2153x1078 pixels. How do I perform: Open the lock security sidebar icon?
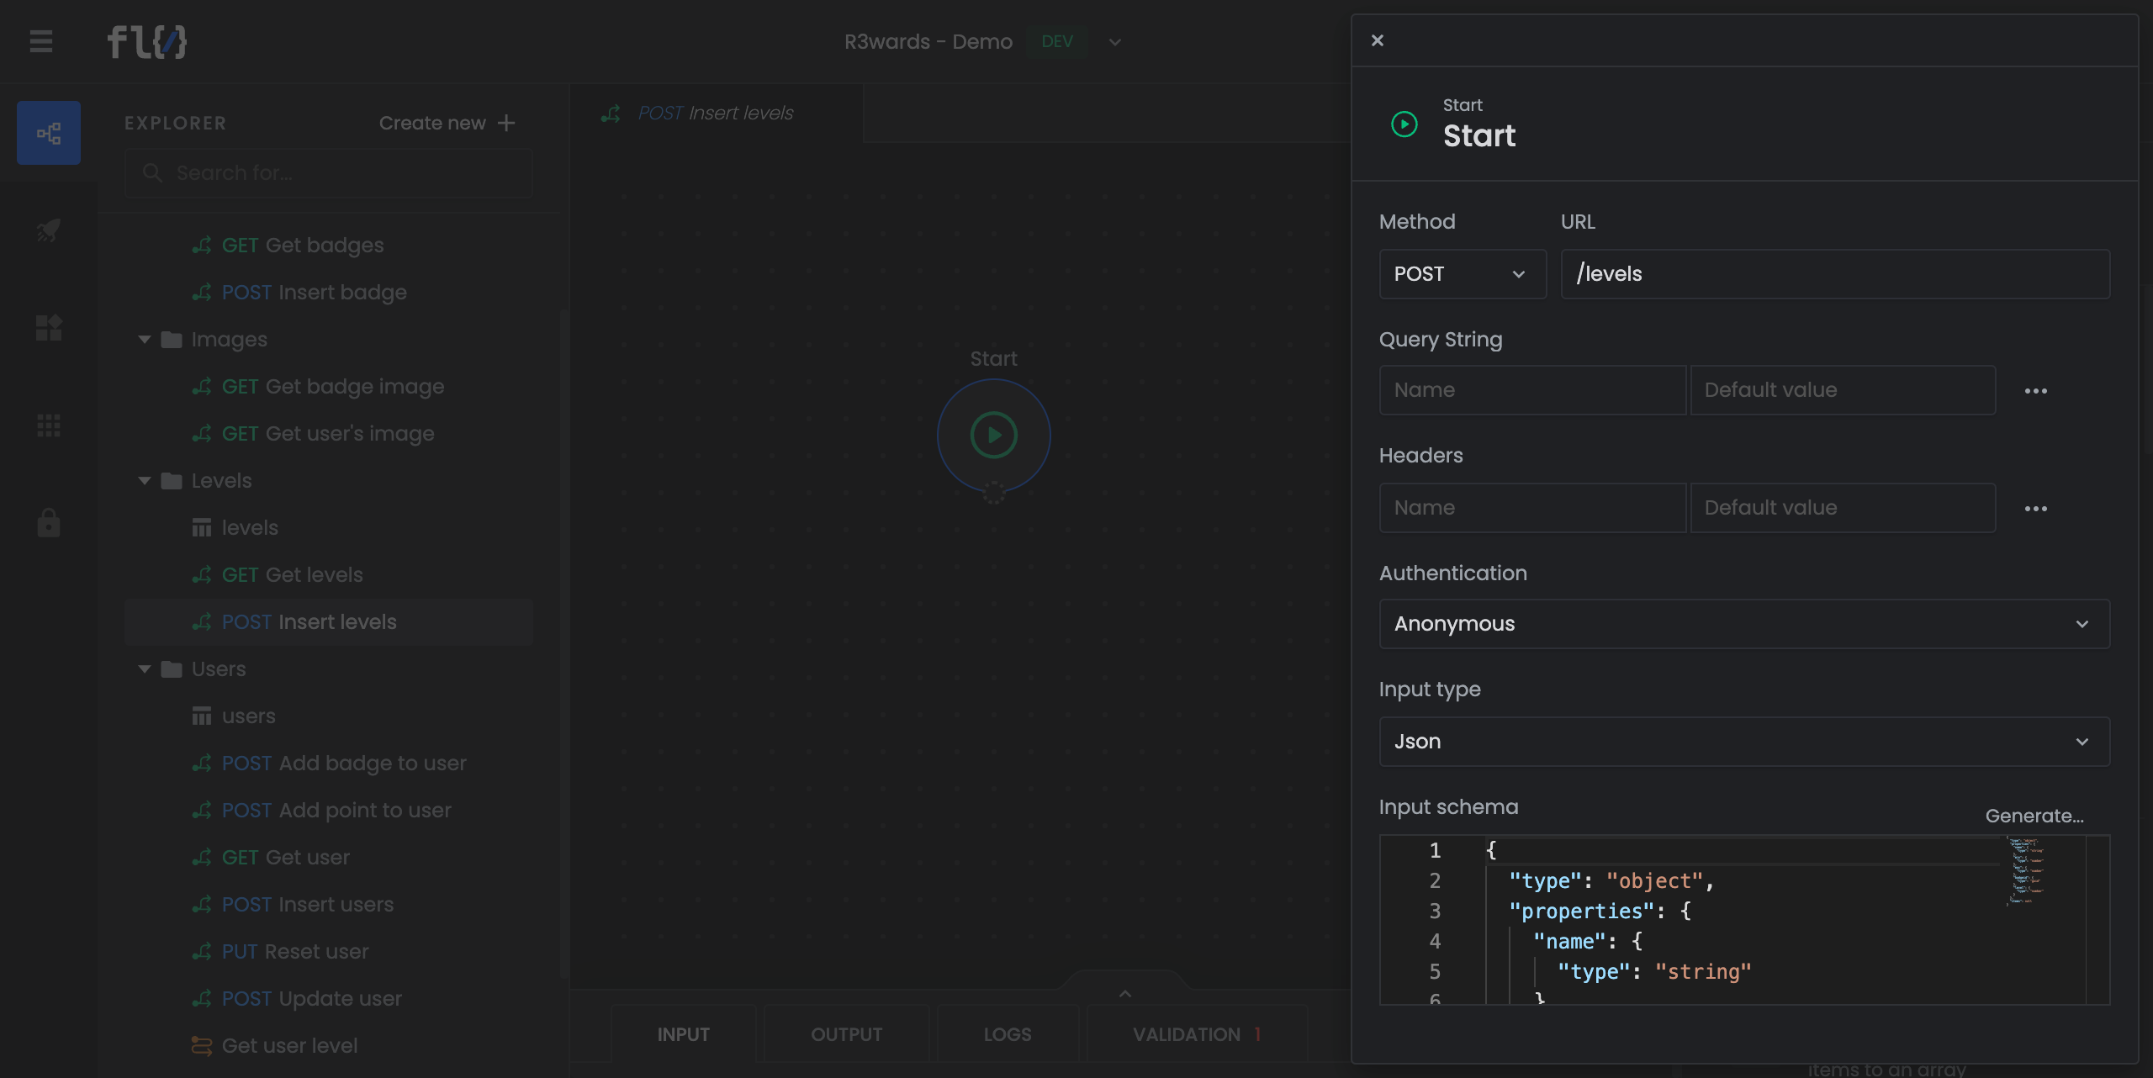click(49, 522)
